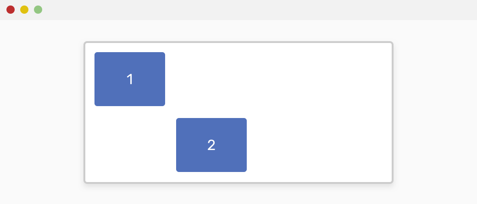Image resolution: width=477 pixels, height=204 pixels.
Task: Click gray background left of white panel
Action: [x=41, y=112]
